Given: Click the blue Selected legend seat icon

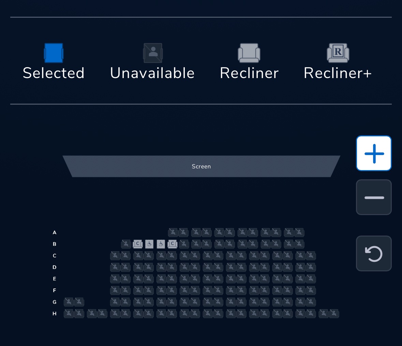Looking at the screenshot, I should pos(54,53).
